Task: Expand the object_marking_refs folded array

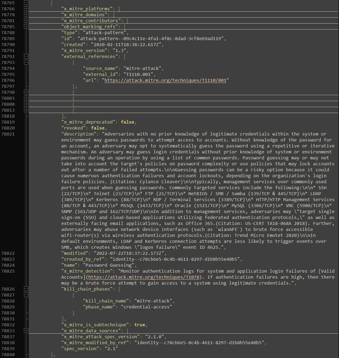Action: click(25, 26)
